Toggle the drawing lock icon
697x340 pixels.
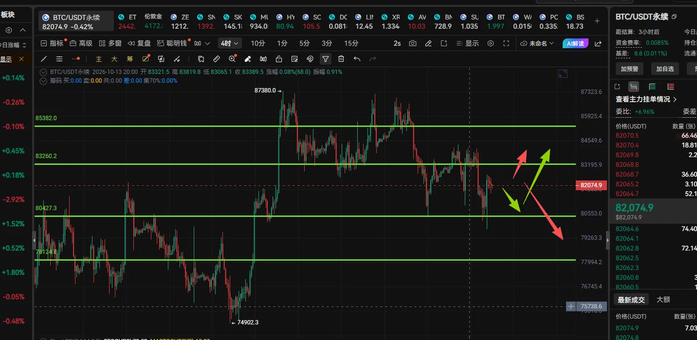click(x=279, y=59)
